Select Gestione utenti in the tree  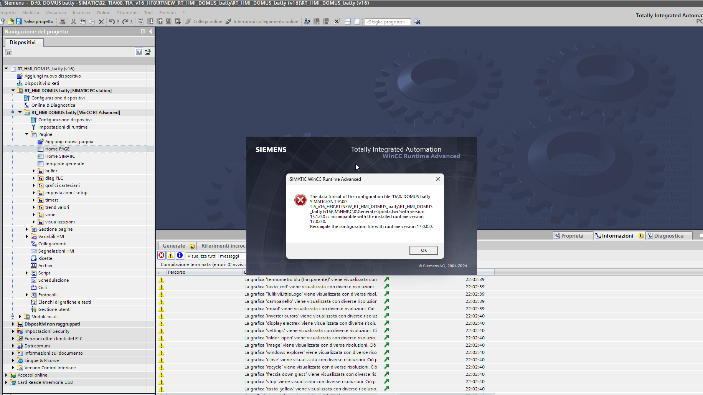coord(54,309)
